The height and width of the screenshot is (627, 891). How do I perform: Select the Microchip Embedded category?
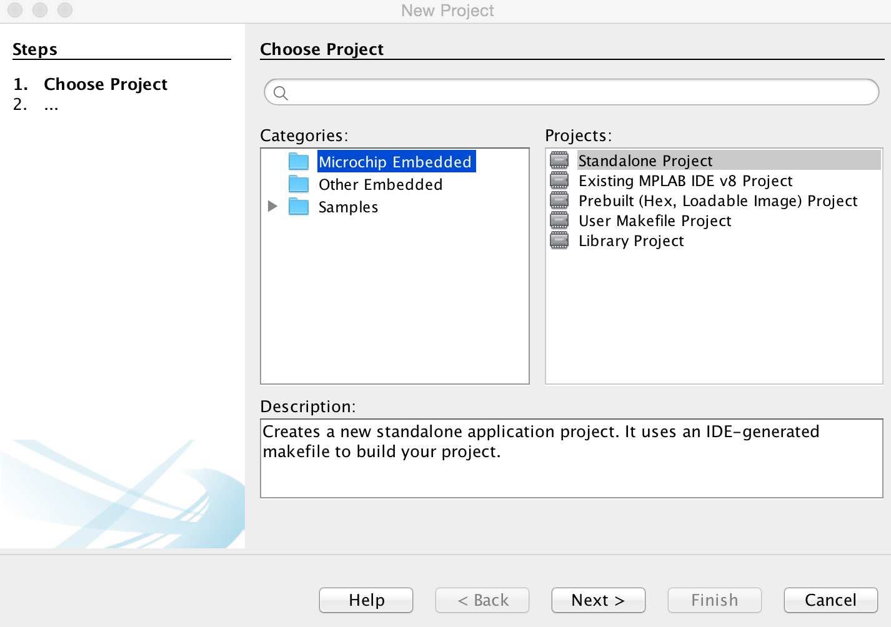click(x=396, y=162)
